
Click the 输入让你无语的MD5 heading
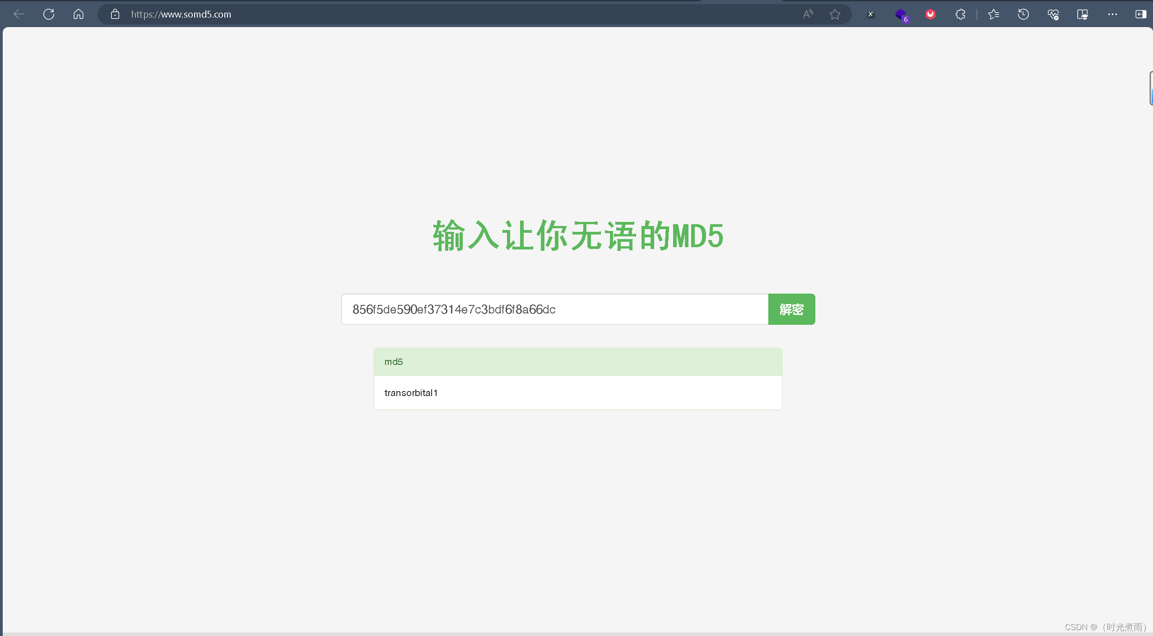pyautogui.click(x=578, y=236)
